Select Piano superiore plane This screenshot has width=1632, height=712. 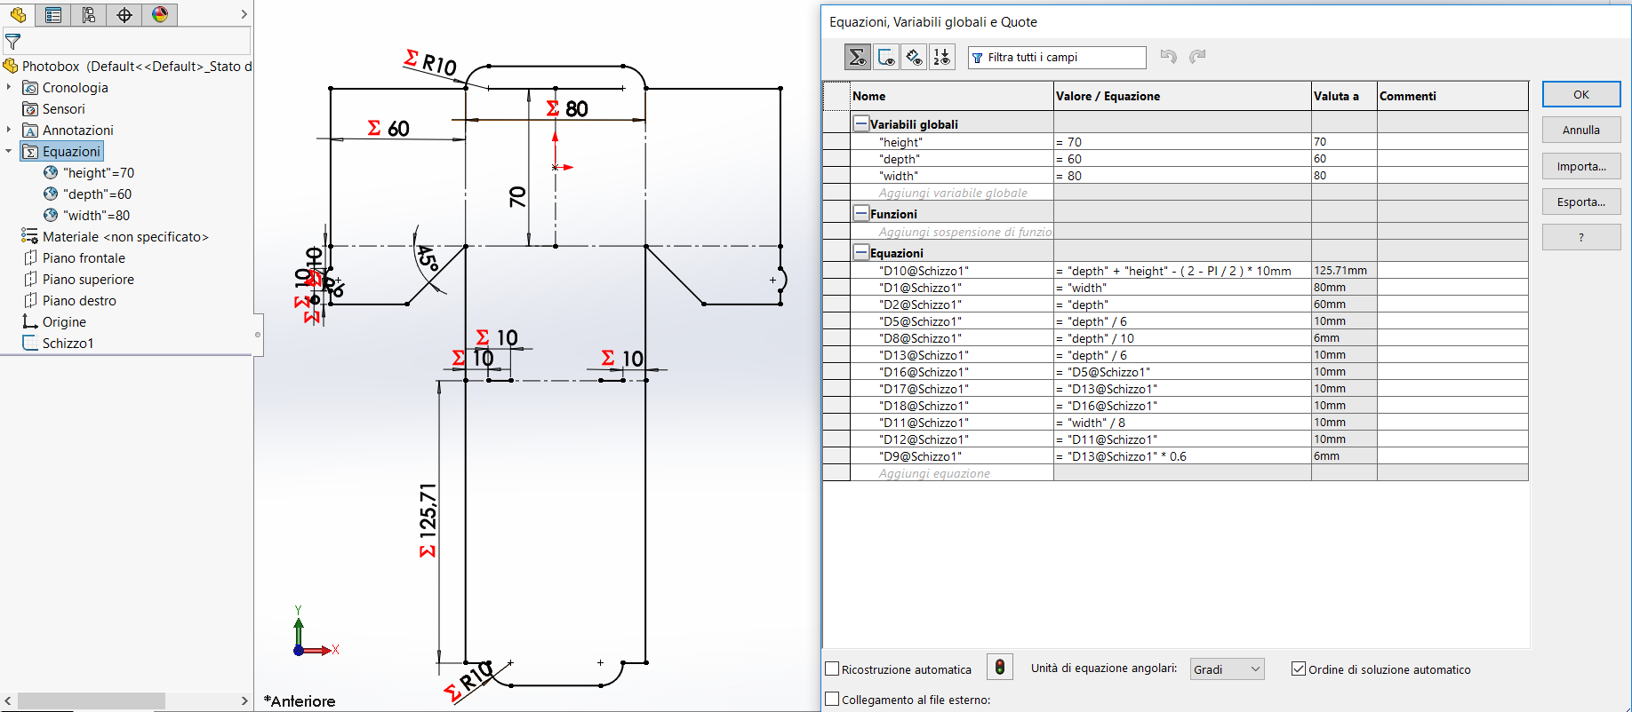pos(88,279)
